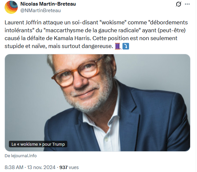Open the "De lejournal.info" source link
This screenshot has width=197, height=172.
pyautogui.click(x=21, y=156)
